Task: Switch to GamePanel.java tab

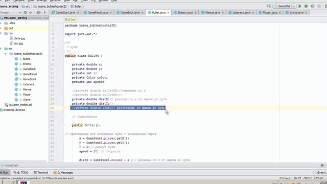Action: 98,12
